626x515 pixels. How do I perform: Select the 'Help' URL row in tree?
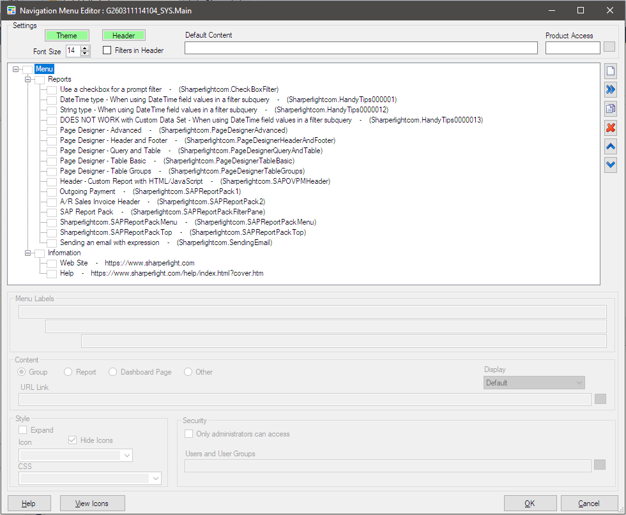pyautogui.click(x=162, y=273)
